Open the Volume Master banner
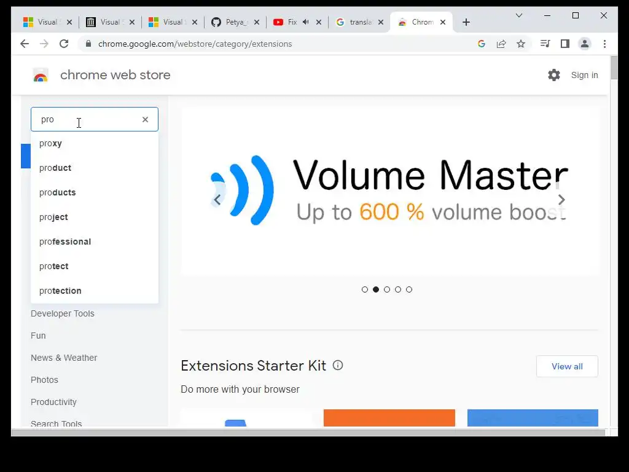The image size is (629, 472). point(389,191)
